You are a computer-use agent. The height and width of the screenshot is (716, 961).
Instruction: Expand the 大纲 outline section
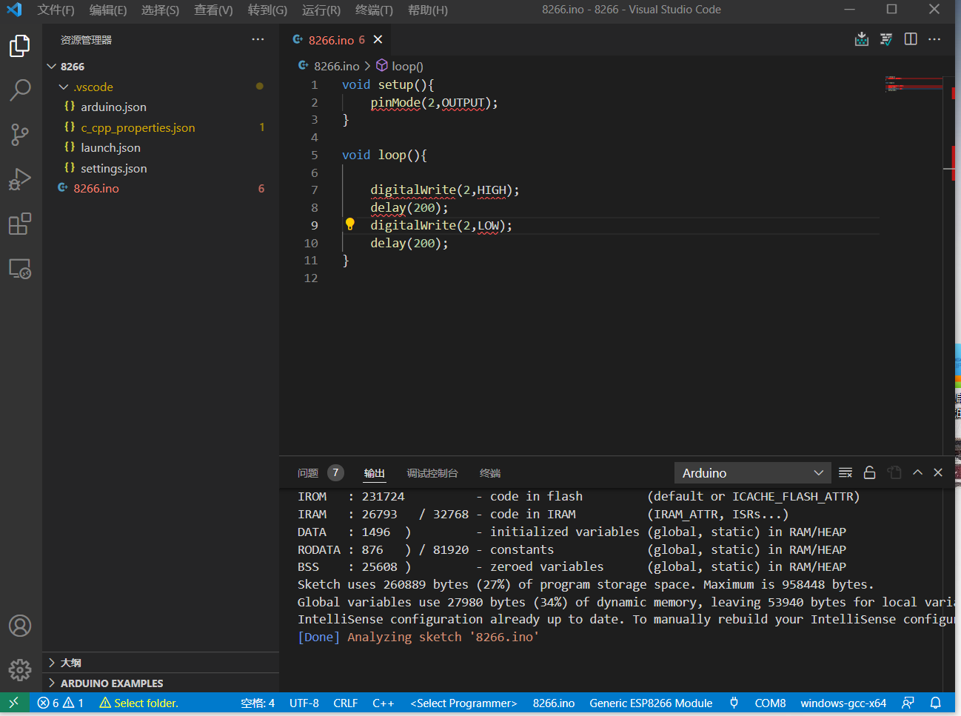161,663
